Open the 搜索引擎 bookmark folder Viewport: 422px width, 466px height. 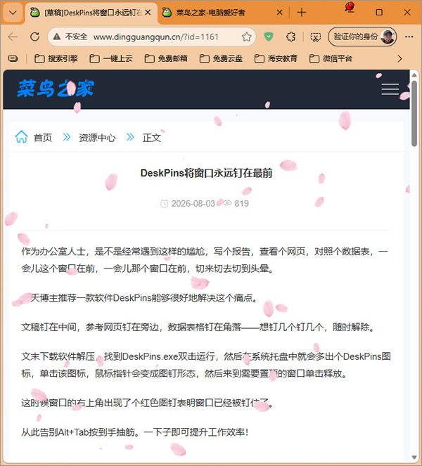tap(56, 58)
